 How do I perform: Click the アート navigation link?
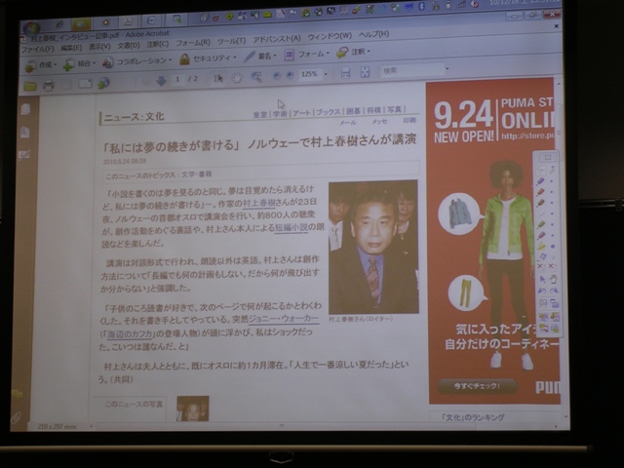pyautogui.click(x=302, y=113)
